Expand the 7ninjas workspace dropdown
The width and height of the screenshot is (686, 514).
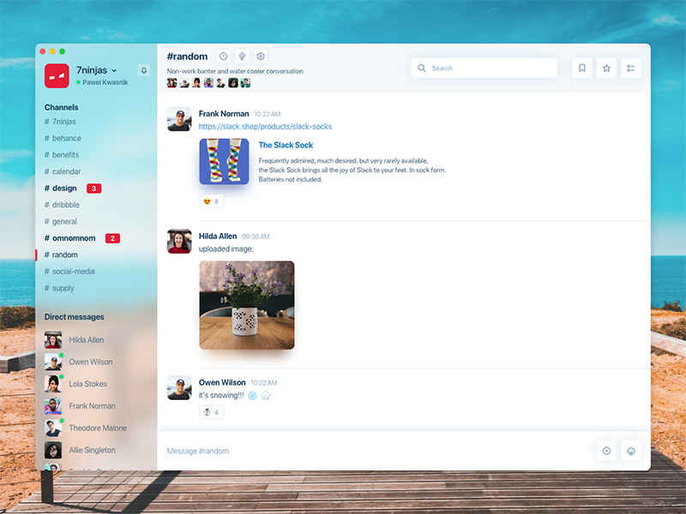[x=114, y=70]
